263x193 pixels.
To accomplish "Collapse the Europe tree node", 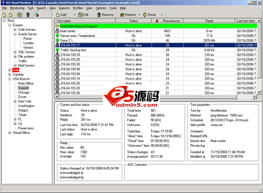I will click(x=10, y=25).
